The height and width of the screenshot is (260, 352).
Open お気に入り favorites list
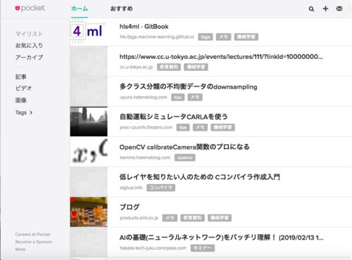tap(29, 46)
